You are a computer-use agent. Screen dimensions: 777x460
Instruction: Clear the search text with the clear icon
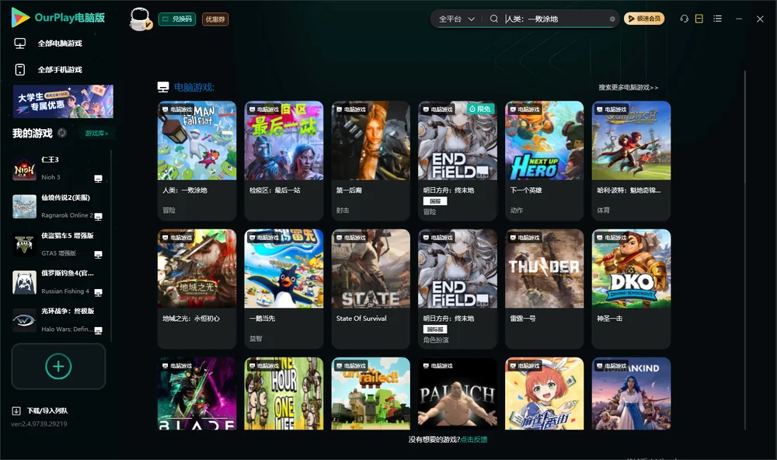pyautogui.click(x=612, y=19)
